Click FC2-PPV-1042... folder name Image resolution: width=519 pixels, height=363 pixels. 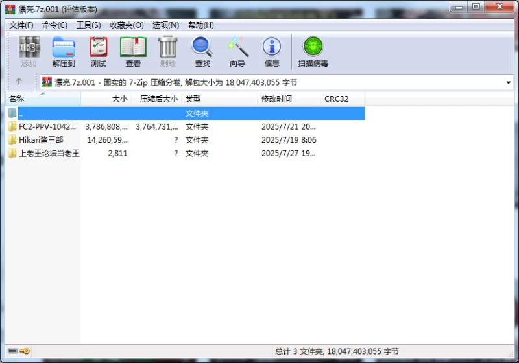(x=47, y=126)
